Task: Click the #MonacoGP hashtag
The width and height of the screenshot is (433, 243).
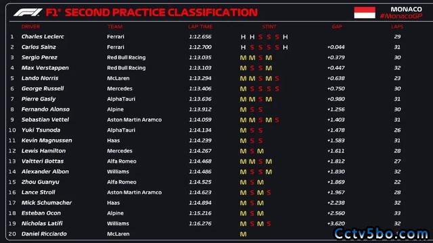Action: tap(401, 16)
